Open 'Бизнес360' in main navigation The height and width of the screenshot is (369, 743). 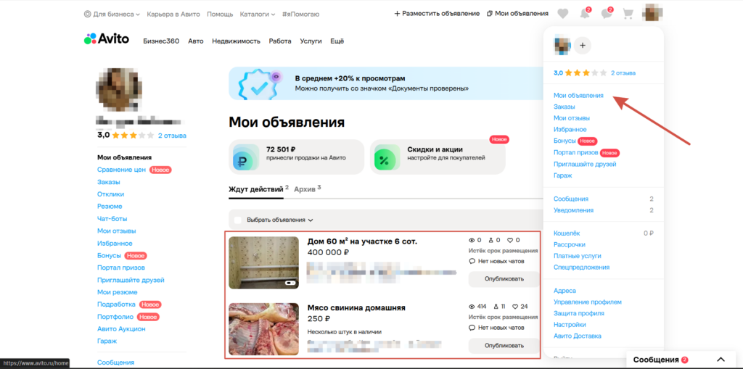point(161,41)
